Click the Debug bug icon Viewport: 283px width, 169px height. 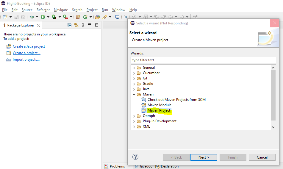32,17
